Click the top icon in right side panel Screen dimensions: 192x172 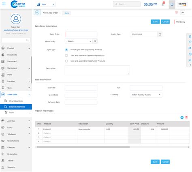[190, 37]
